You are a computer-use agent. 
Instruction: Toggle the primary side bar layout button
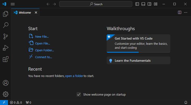point(138,4)
